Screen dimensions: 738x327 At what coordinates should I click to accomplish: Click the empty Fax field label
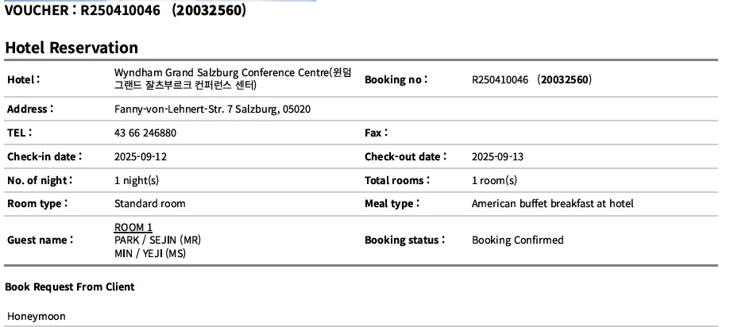click(376, 133)
